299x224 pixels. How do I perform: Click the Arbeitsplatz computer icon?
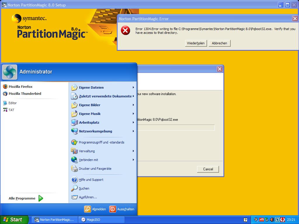point(74,123)
